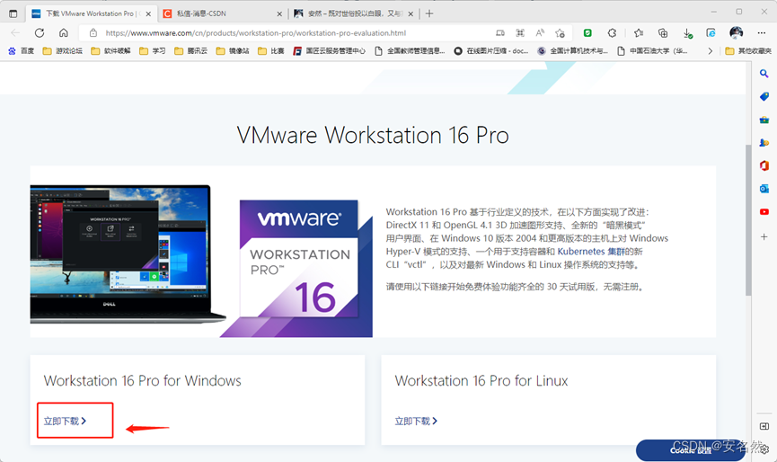Enable read aloud from address bar

[540, 33]
